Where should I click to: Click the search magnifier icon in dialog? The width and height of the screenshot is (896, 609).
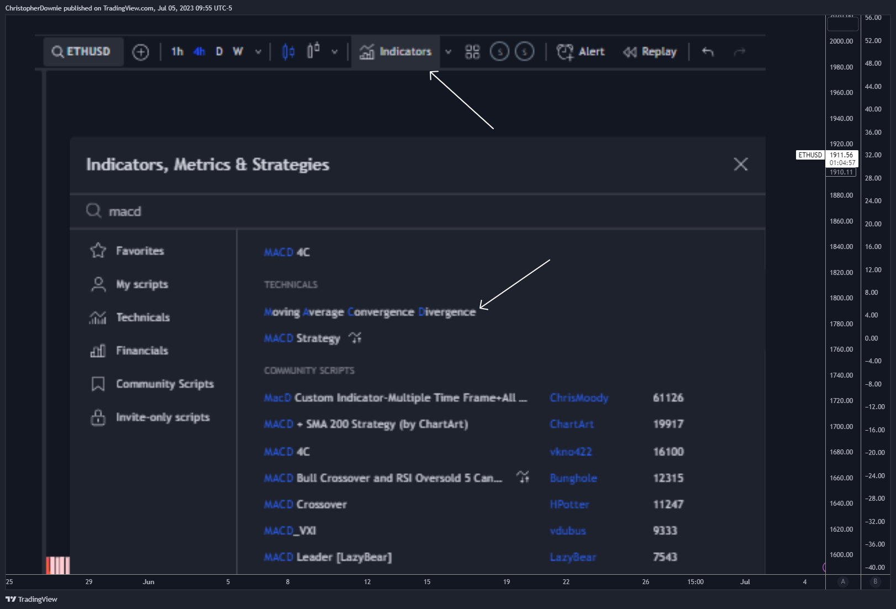coord(94,210)
